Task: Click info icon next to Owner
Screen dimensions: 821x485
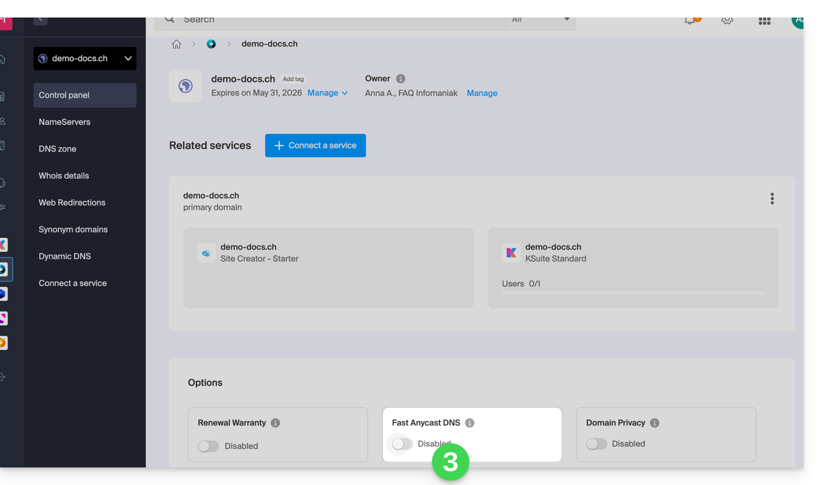Action: point(400,79)
